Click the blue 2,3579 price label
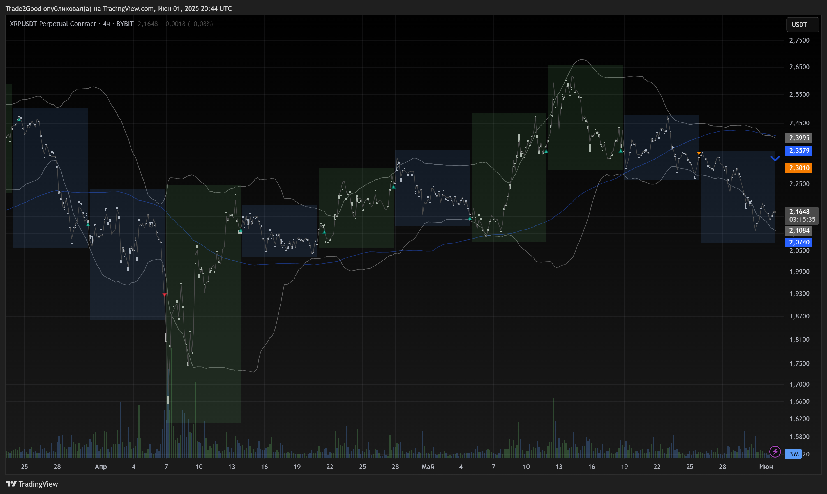 click(x=799, y=151)
